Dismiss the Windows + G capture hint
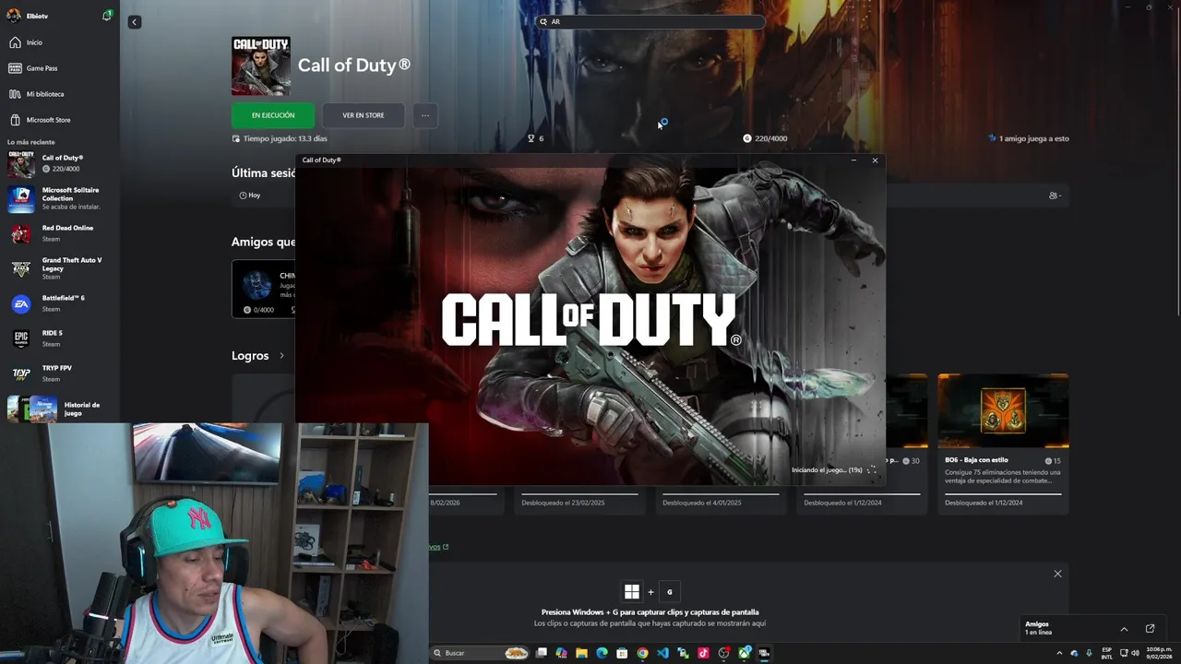 [x=1057, y=574]
